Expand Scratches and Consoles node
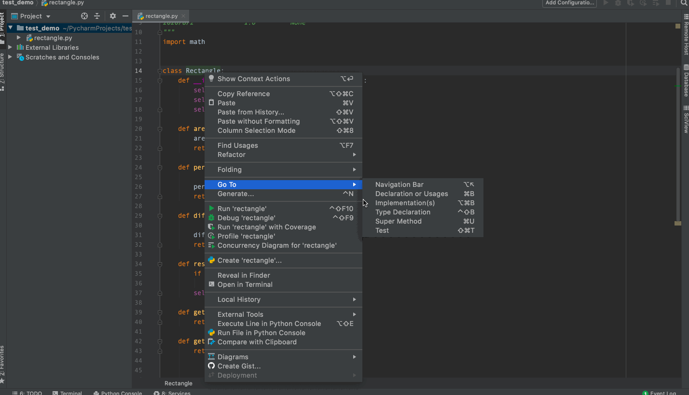Screen dimensions: 689x395 point(11,57)
